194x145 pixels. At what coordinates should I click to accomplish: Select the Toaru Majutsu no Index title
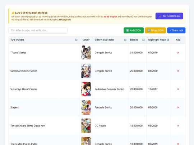coord(24,144)
